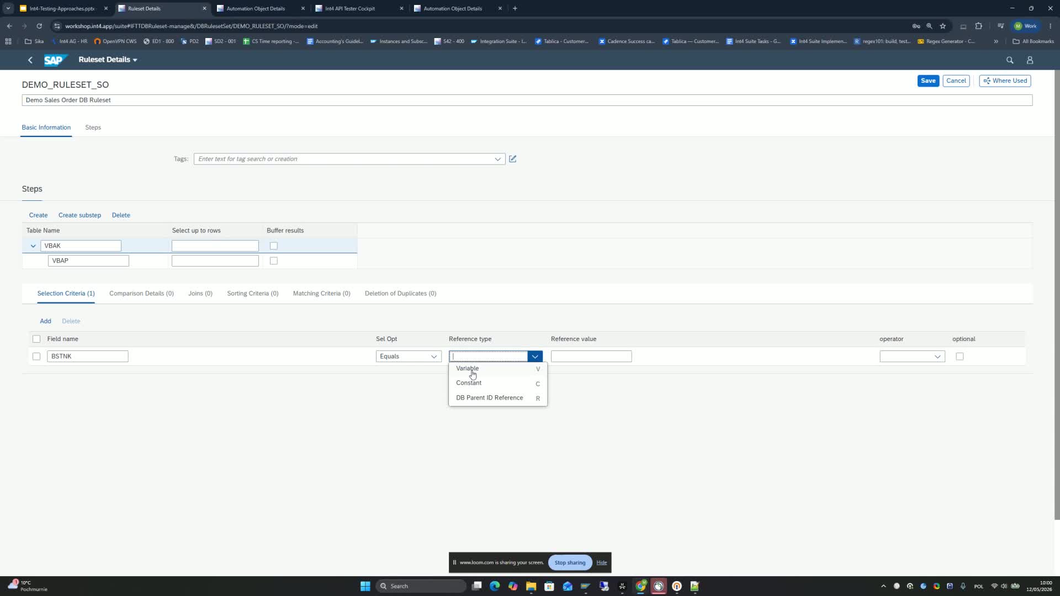Cancel editing the ruleset

tap(956, 81)
